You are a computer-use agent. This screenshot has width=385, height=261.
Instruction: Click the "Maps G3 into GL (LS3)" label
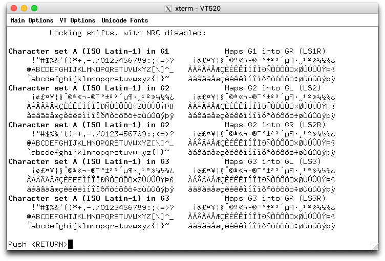point(273,162)
